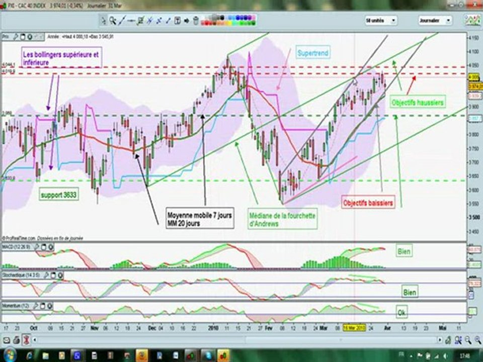Pick the black color swatch in palette
The height and width of the screenshot is (362, 483).
coord(222,18)
